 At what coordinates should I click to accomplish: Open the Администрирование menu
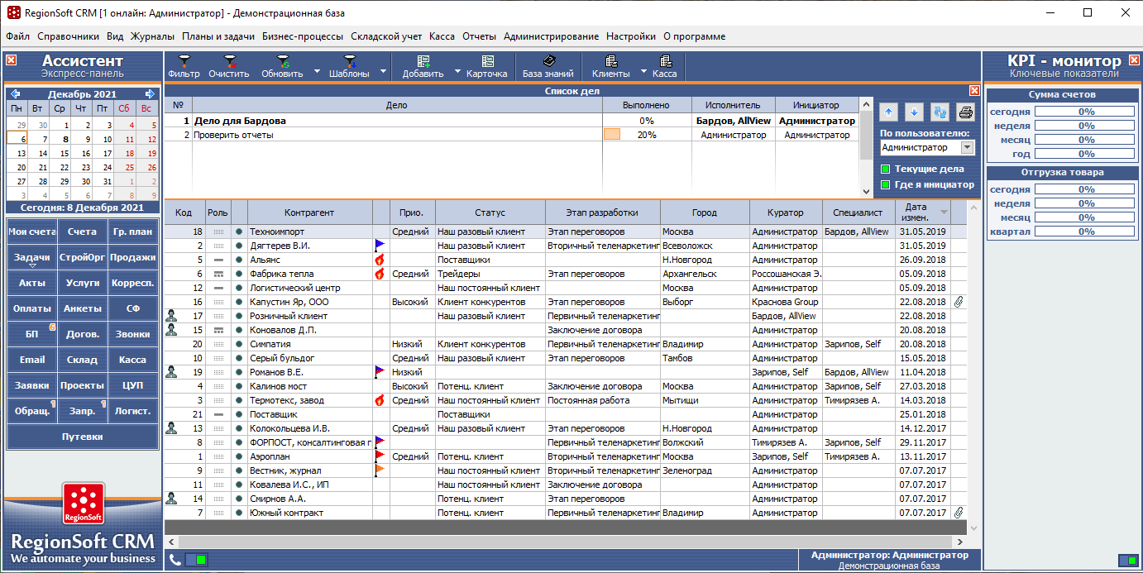tap(551, 36)
